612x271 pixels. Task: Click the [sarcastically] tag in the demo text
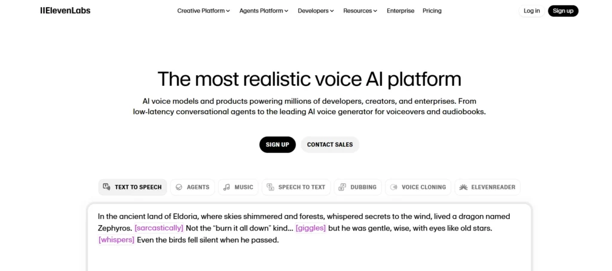[159, 228]
